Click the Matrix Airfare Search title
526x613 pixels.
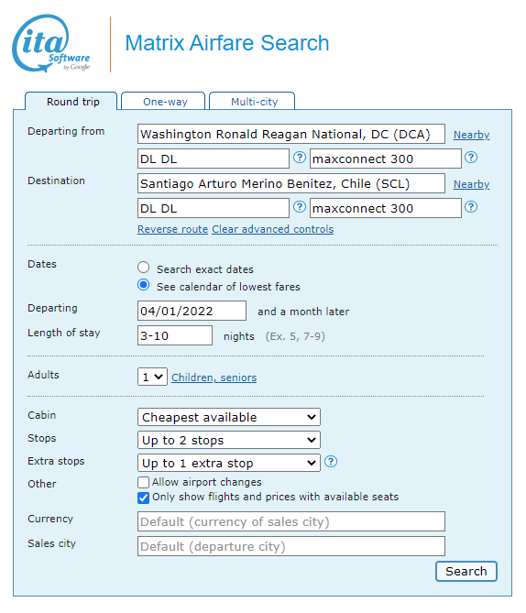click(227, 43)
